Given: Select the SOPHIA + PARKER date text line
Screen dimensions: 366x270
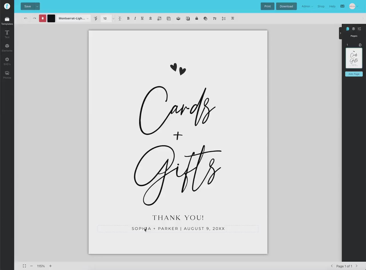Looking at the screenshot, I should 178,229.
